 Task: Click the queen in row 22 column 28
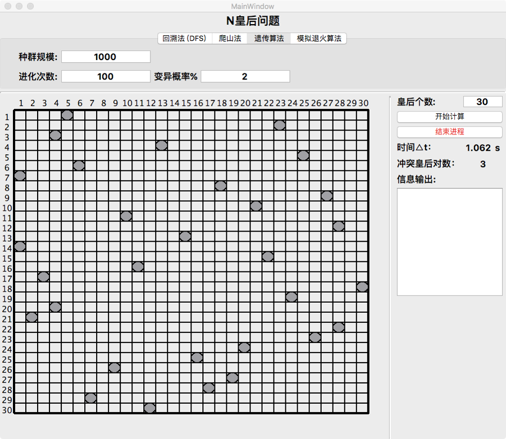tap(339, 327)
